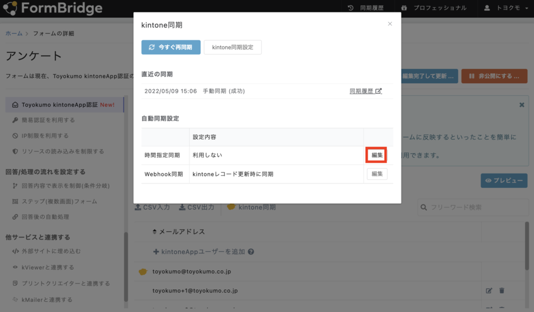Open the プロフェッショナル plan menu item
This screenshot has height=312, width=534.
434,8
